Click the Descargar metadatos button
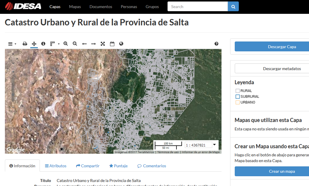 pos(282,69)
